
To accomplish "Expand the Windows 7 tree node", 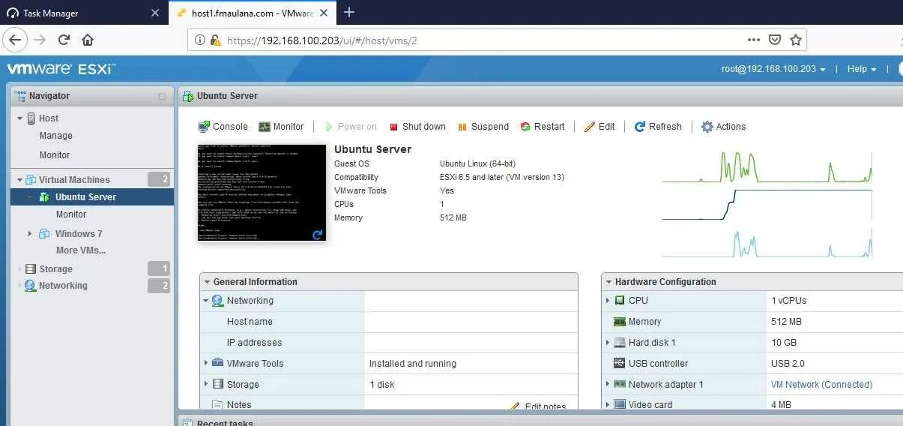I will pos(30,234).
